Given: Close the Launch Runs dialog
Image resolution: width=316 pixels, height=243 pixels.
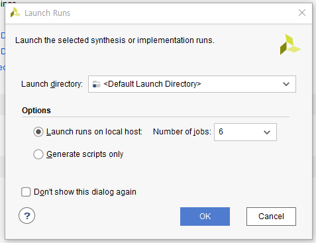Looking at the screenshot, I should (x=302, y=13).
